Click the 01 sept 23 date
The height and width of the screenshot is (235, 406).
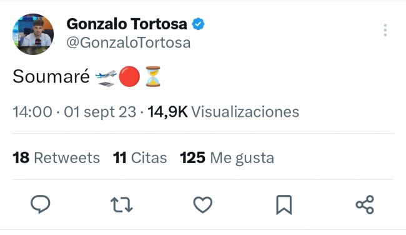tap(100, 112)
